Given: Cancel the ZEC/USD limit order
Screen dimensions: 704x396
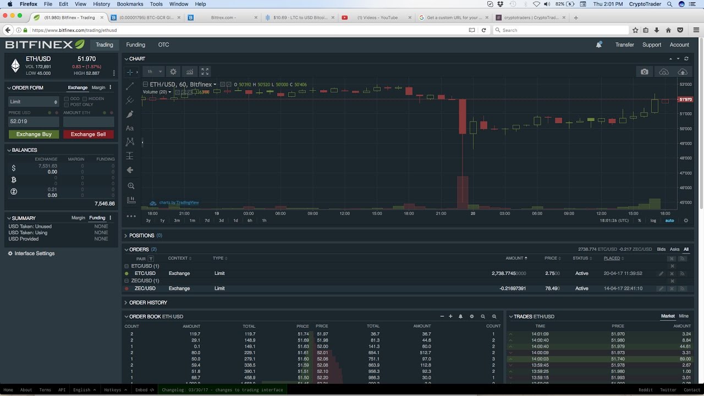Looking at the screenshot, I should [672, 288].
